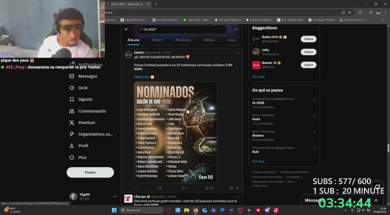Image resolution: width=390 pixels, height=215 pixels.
Task: Bookmark this page with the star icon
Action: [x=350, y=13]
